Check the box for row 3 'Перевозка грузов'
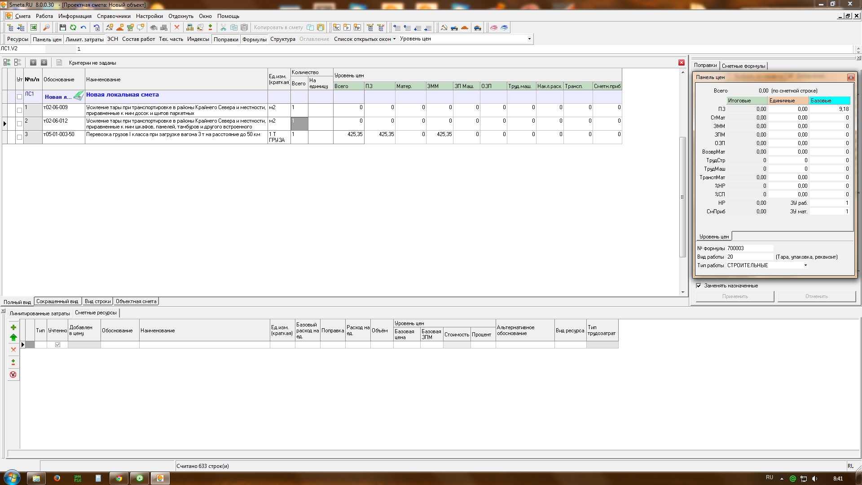The width and height of the screenshot is (862, 485). (x=19, y=137)
